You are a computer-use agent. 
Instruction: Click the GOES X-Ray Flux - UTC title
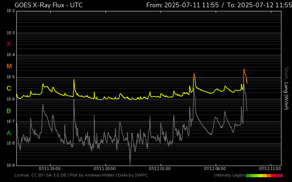(x=49, y=5)
